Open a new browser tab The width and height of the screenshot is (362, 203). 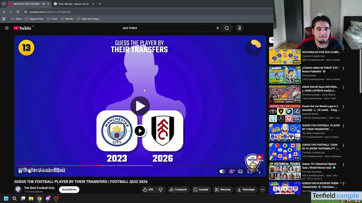tap(100, 4)
